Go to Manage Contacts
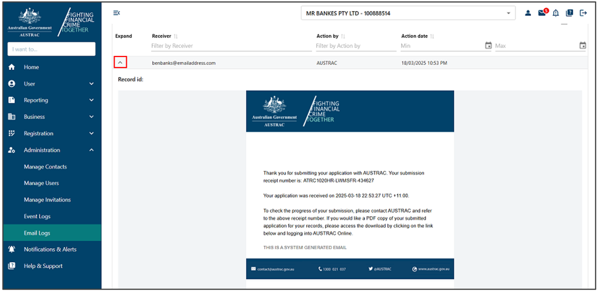Image resolution: width=599 pixels, height=292 pixels. click(x=45, y=167)
